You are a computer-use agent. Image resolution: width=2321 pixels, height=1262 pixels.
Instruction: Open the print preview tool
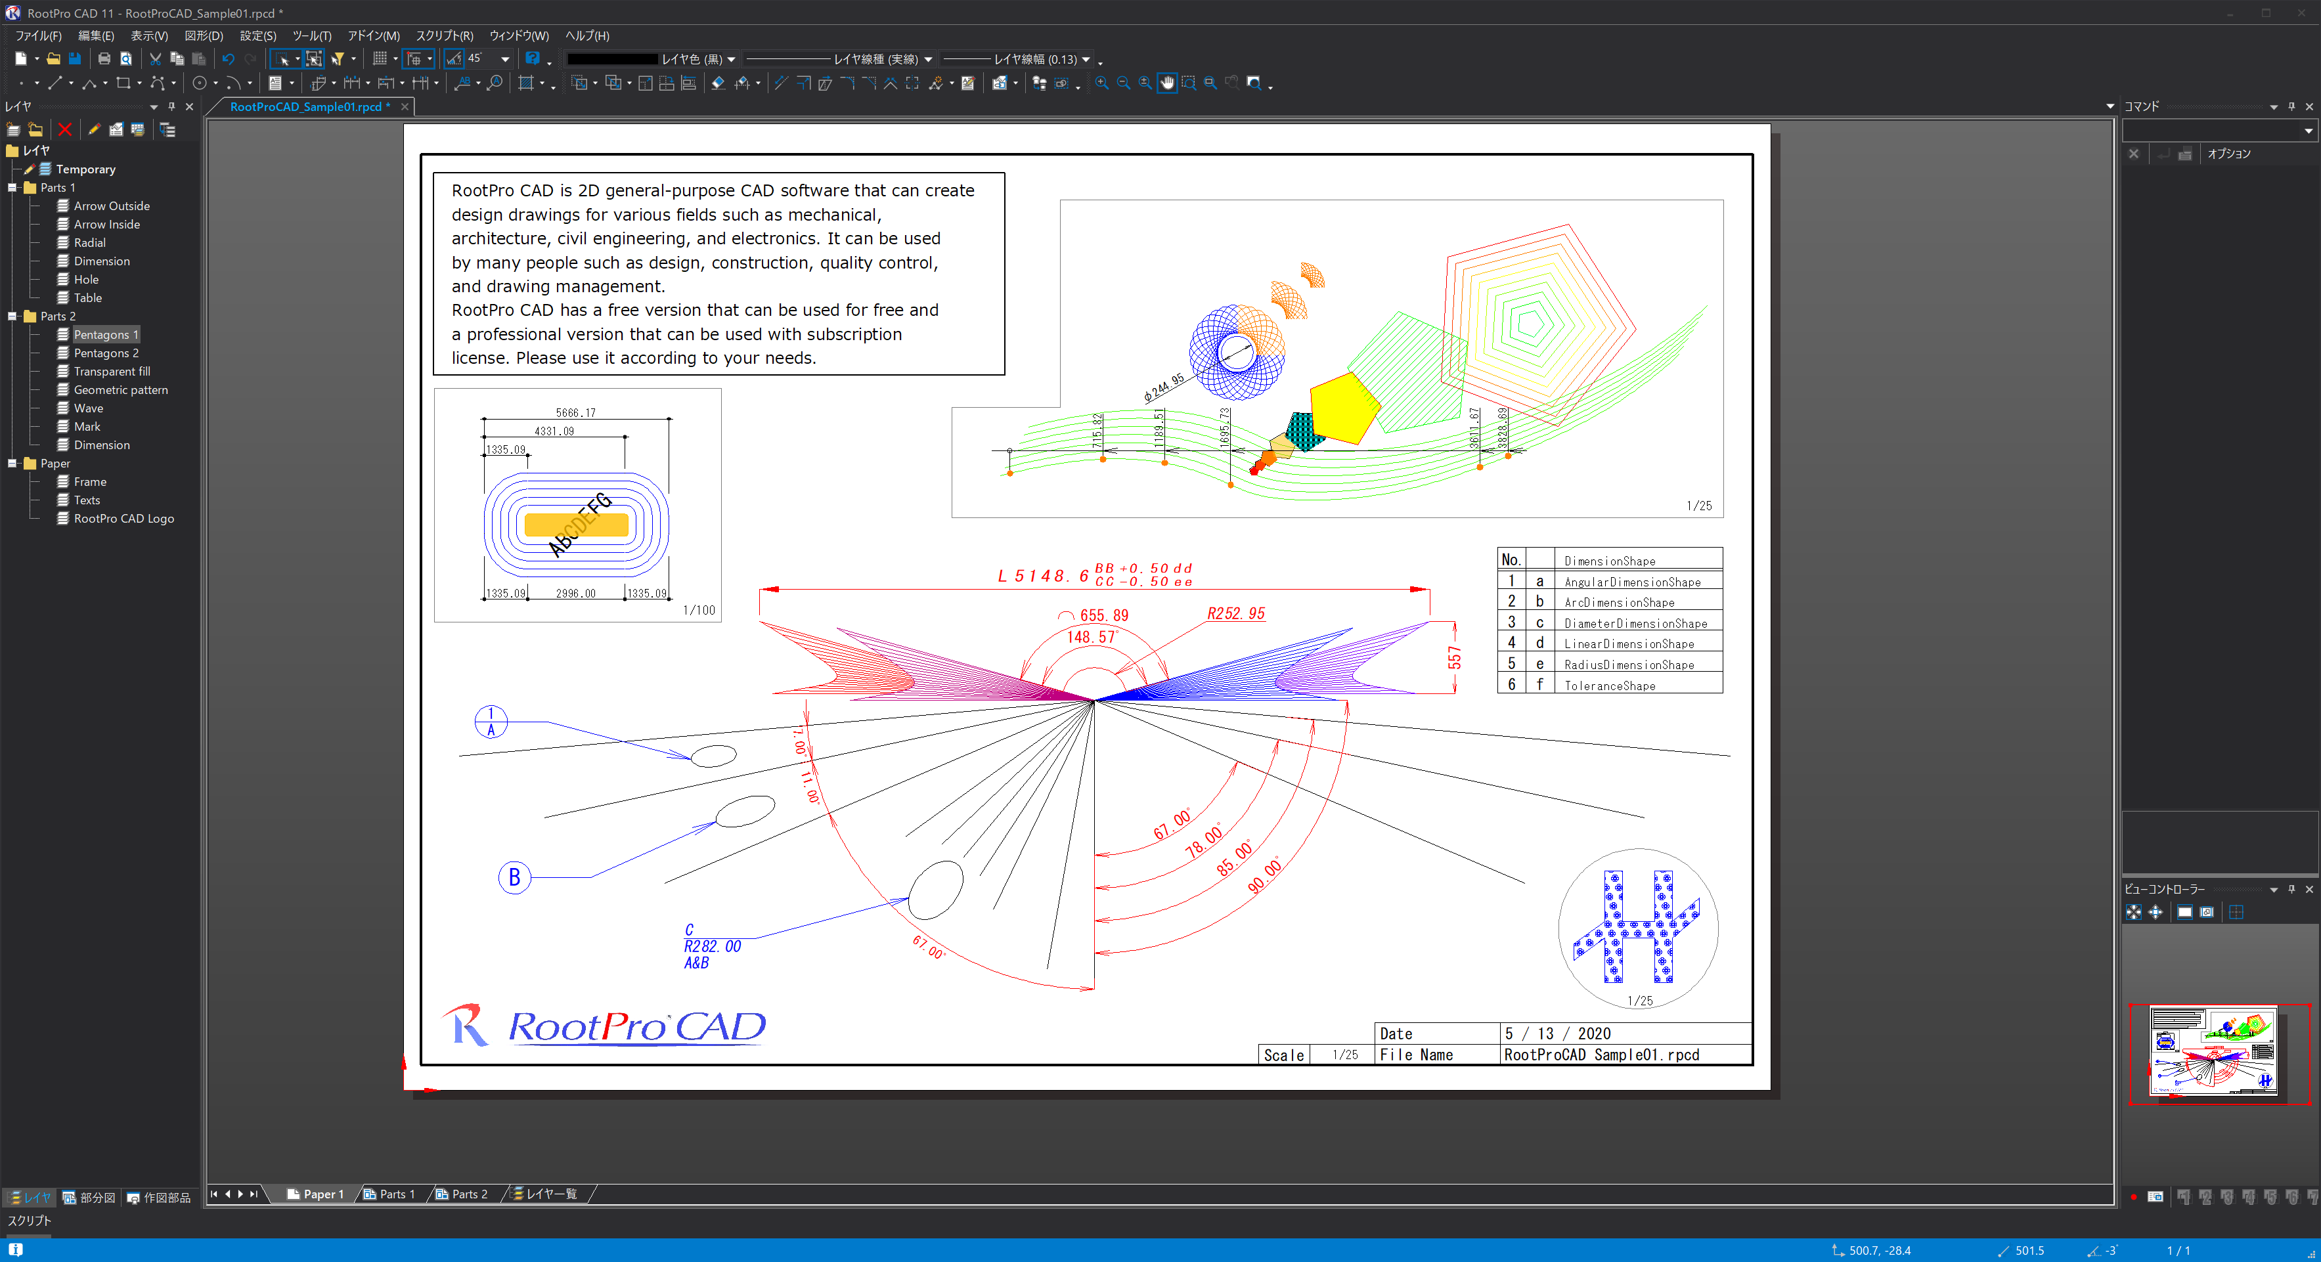point(126,58)
